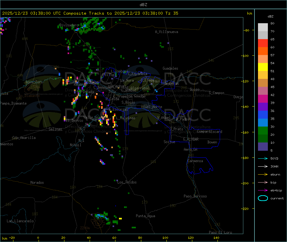Click the dBZ title at the top
287x242 pixels.
pyautogui.click(x=143, y=4)
